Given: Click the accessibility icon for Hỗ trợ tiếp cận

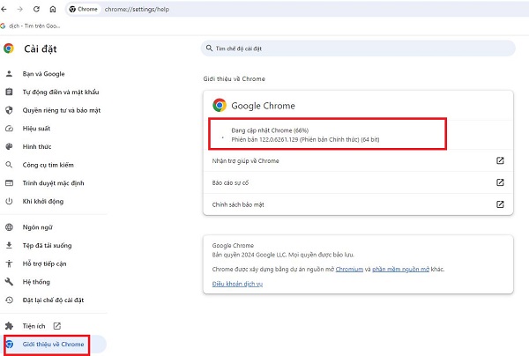Looking at the screenshot, I should tap(9, 263).
